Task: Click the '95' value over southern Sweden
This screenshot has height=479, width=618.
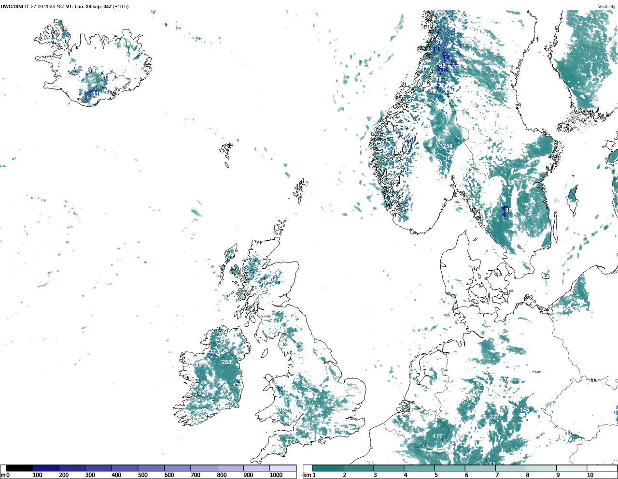Action: tap(508, 210)
